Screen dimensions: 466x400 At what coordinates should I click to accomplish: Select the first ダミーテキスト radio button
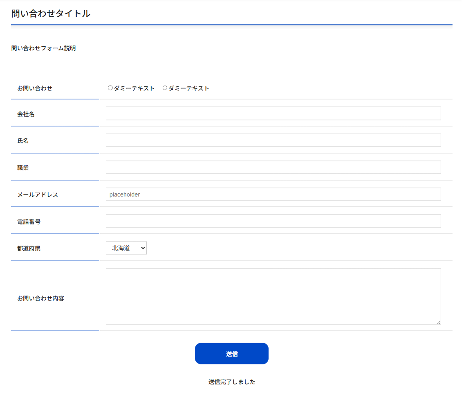[x=110, y=88]
